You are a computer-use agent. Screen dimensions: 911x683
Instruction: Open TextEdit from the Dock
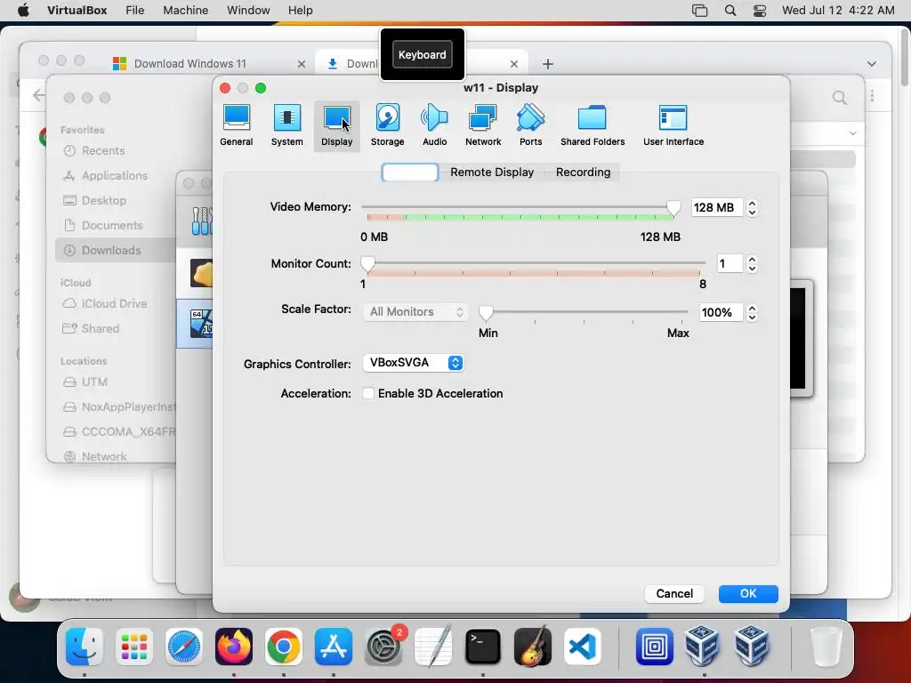(433, 647)
